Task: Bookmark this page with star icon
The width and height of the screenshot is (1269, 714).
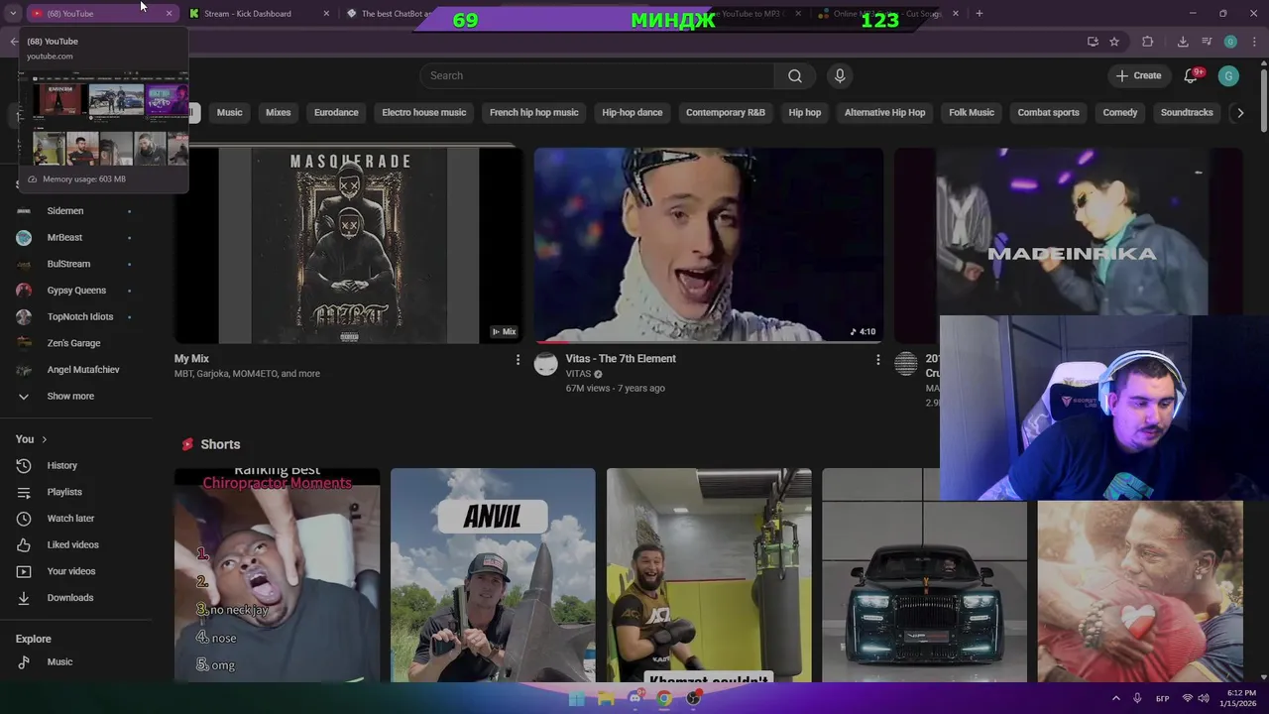Action: click(1114, 42)
